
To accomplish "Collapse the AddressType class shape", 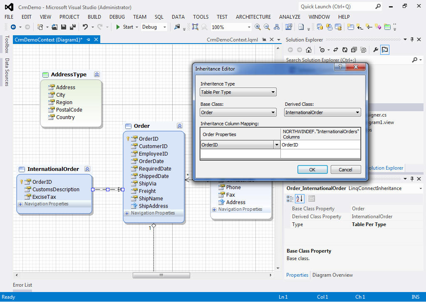I will 97,75.
